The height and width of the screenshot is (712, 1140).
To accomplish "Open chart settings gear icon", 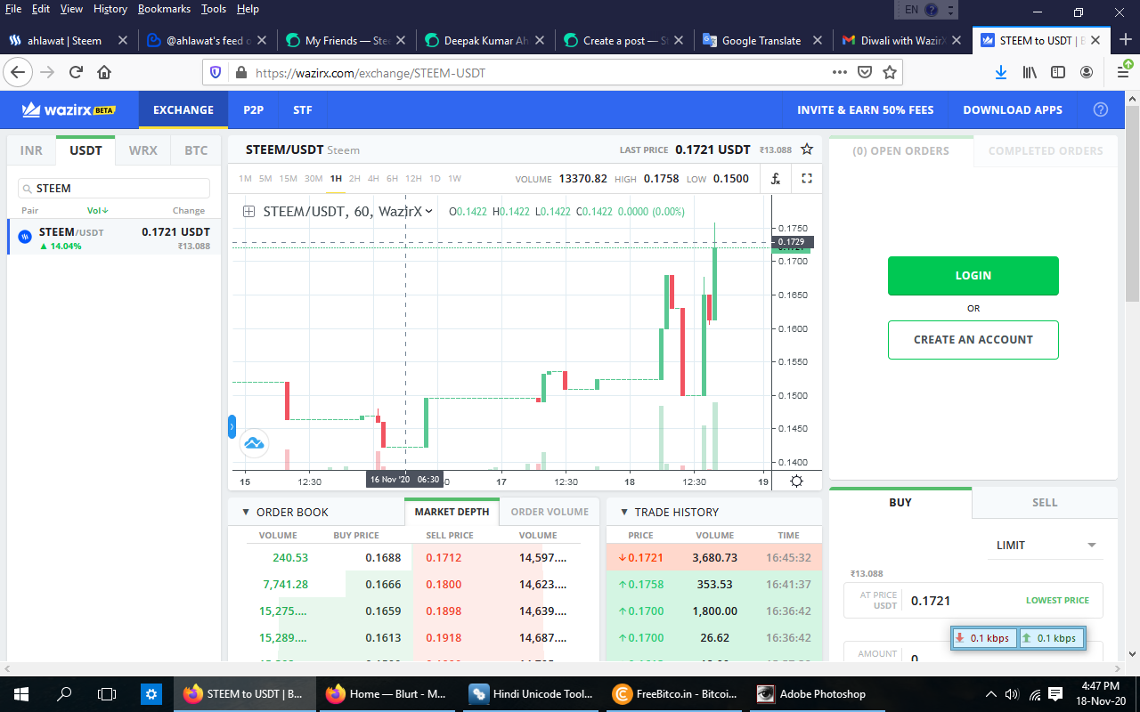I will tap(796, 481).
